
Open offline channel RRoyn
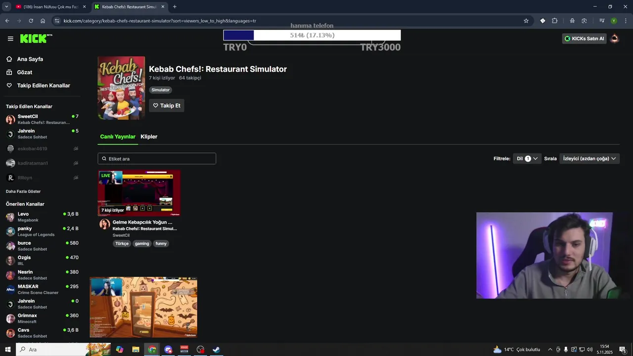[x=42, y=178]
